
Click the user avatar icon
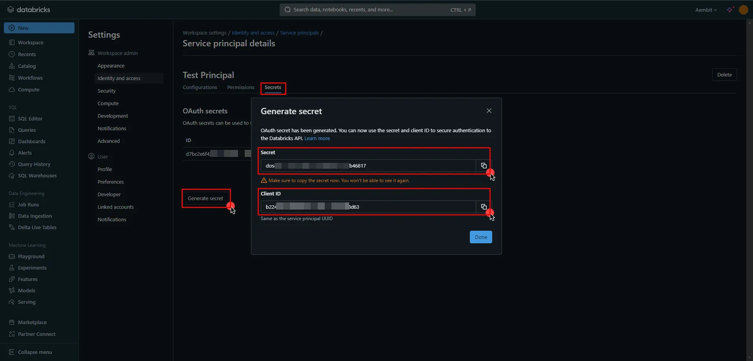click(x=743, y=10)
